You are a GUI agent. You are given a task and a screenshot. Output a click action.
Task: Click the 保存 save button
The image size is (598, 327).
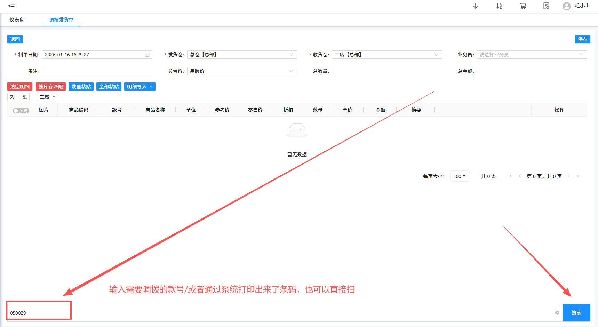582,39
